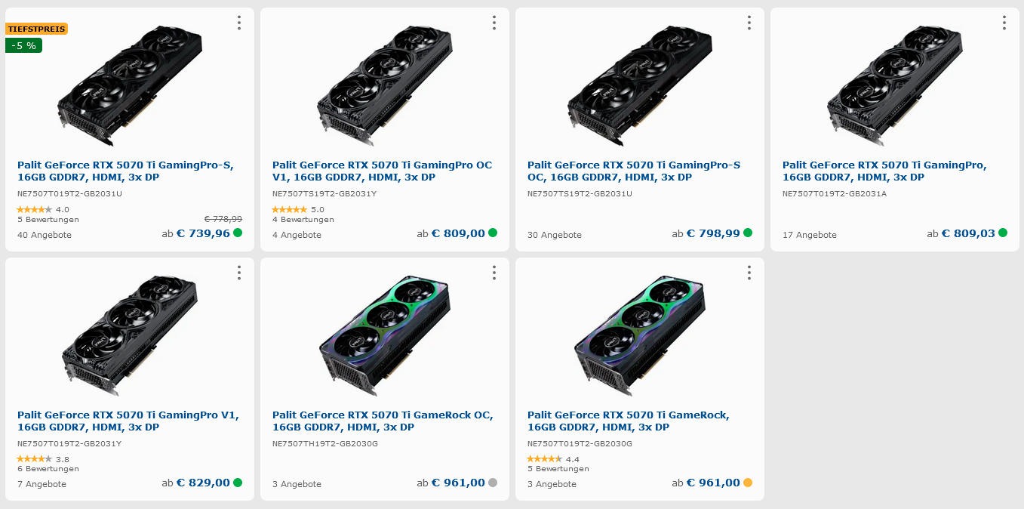Open price € 829,00 for GamingPro V1
Viewport: 1024px width, 509px height.
coord(203,483)
